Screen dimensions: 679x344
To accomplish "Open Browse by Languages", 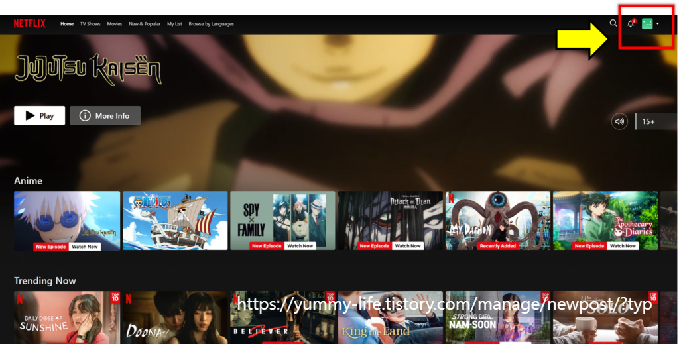I will coord(211,24).
